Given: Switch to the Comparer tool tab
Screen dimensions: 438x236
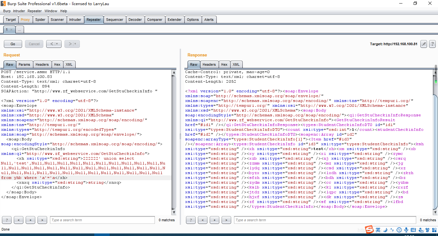Looking at the screenshot, I should click(155, 20).
